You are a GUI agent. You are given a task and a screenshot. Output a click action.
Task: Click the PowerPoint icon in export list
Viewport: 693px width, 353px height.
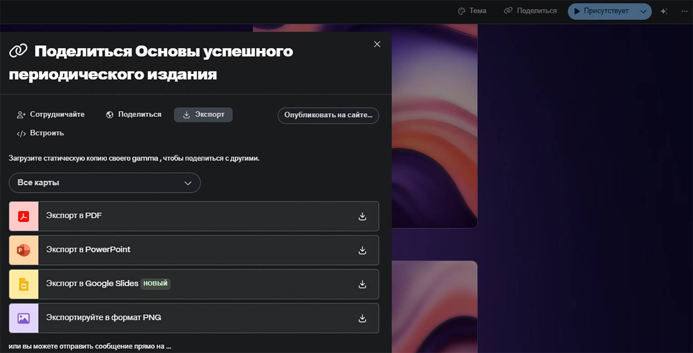(x=23, y=250)
